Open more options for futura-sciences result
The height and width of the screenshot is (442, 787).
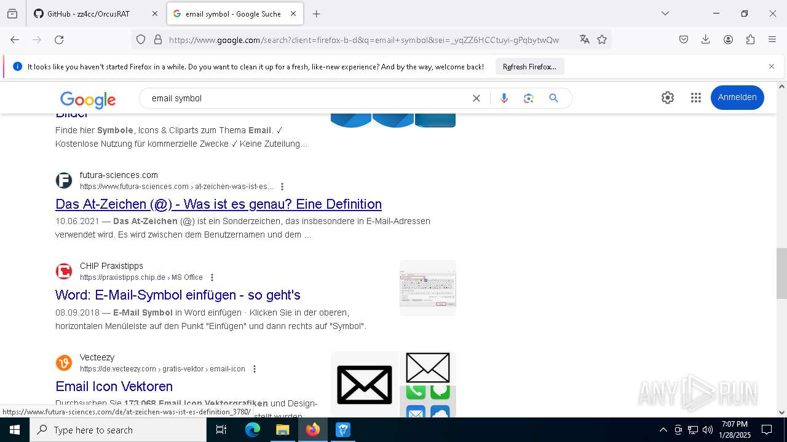(x=282, y=187)
